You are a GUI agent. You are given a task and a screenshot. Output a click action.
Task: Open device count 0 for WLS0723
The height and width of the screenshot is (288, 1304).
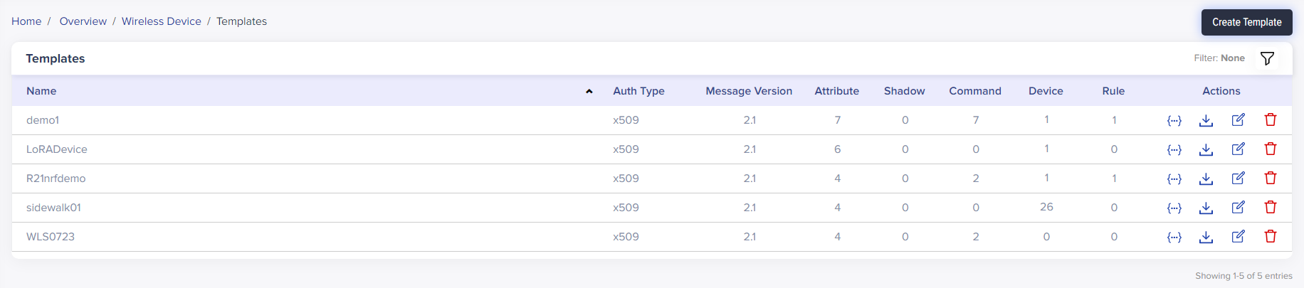pyautogui.click(x=1046, y=237)
